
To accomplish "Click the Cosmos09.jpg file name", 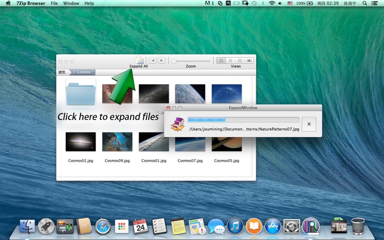I will 117,161.
